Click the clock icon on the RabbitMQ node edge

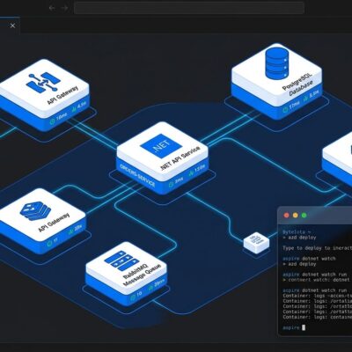click(x=133, y=297)
